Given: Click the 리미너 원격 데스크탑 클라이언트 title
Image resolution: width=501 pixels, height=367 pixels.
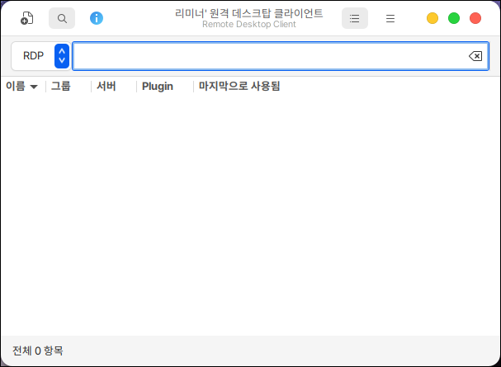Looking at the screenshot, I should [x=249, y=14].
